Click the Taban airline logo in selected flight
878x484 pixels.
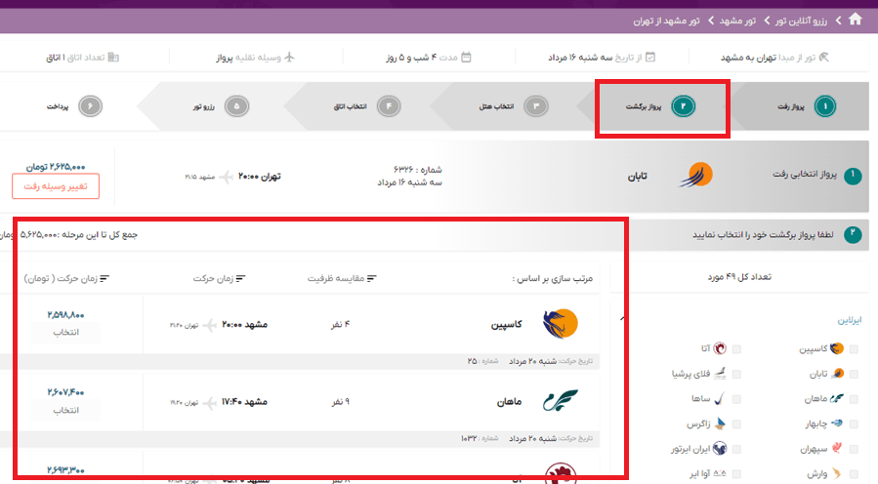[x=696, y=177]
